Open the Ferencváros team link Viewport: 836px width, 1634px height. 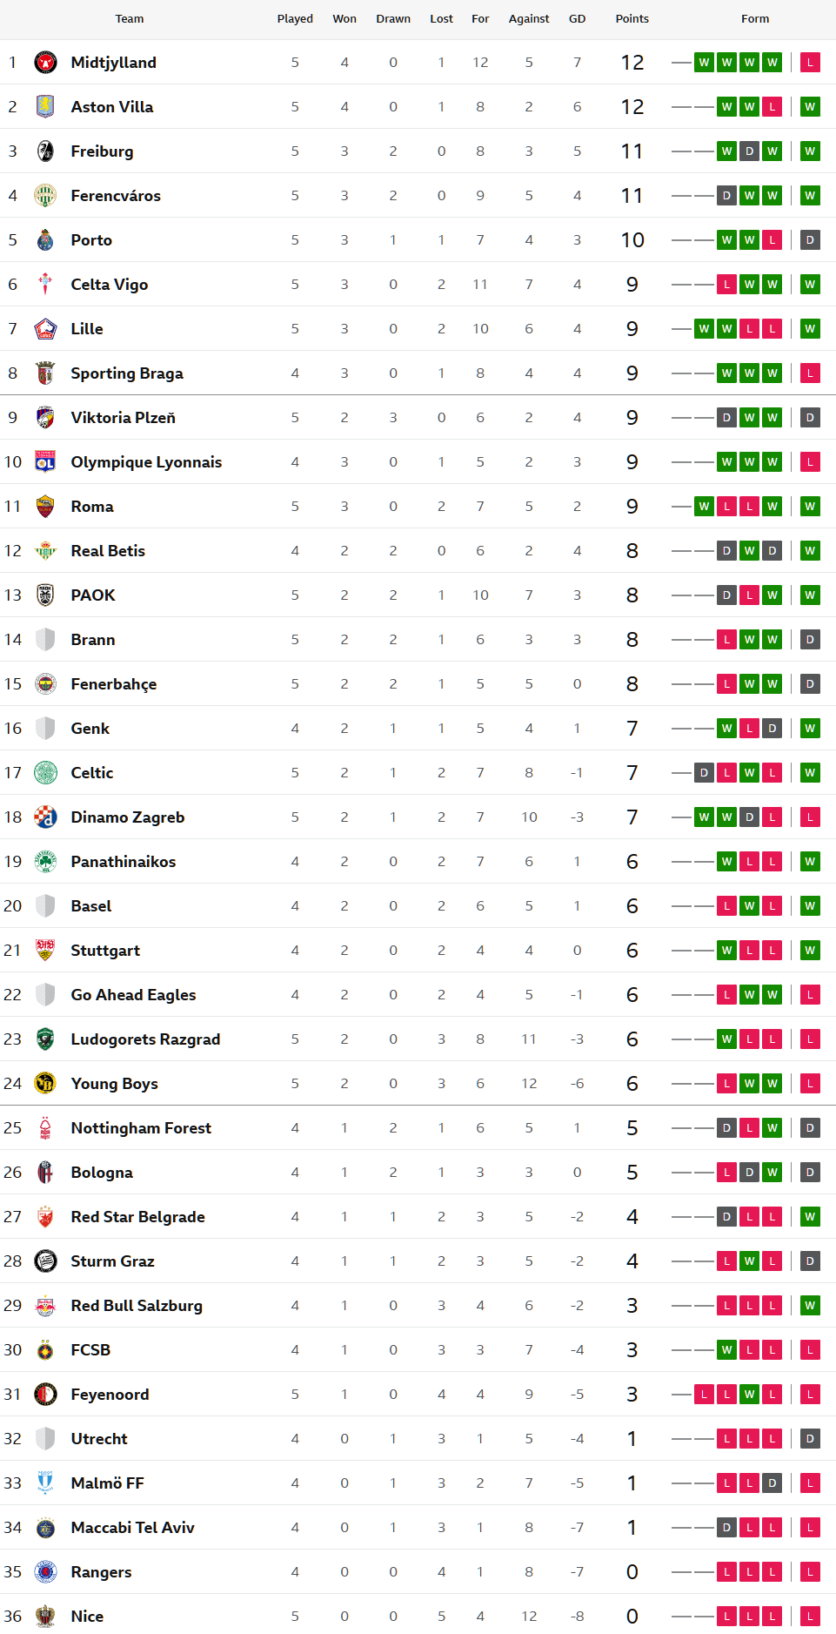pos(116,196)
